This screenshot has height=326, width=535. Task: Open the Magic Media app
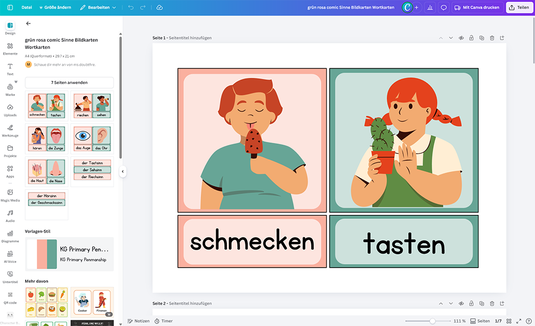tap(10, 196)
